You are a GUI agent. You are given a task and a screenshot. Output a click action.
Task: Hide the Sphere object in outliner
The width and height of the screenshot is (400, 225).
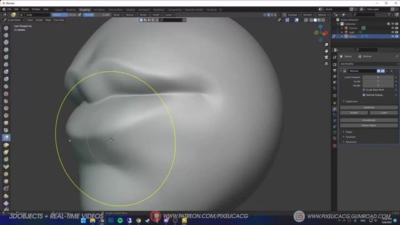click(392, 36)
